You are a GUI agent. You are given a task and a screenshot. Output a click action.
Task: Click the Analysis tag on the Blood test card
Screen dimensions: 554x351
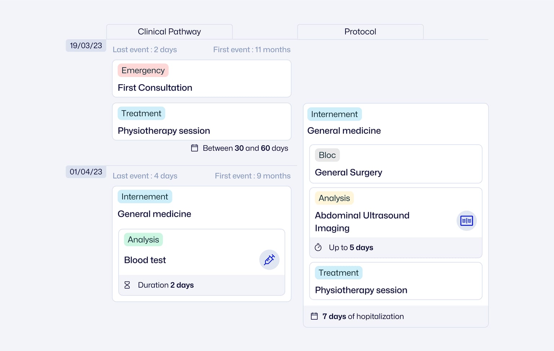click(143, 239)
